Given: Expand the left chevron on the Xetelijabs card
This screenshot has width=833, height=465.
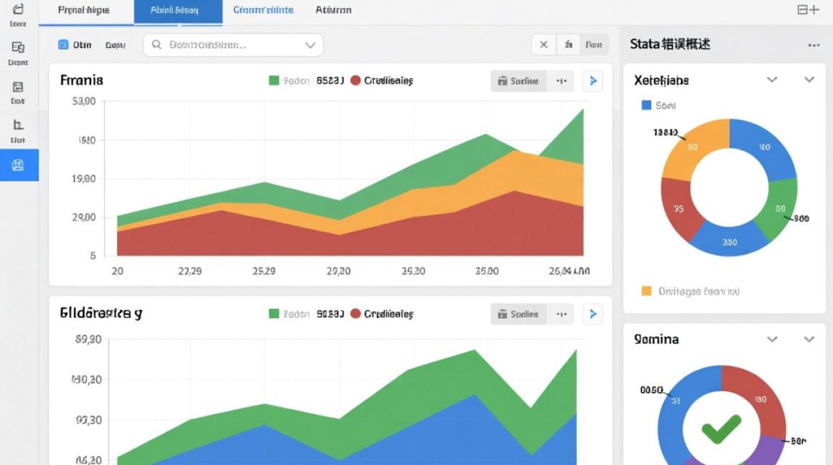Looking at the screenshot, I should pyautogui.click(x=772, y=80).
